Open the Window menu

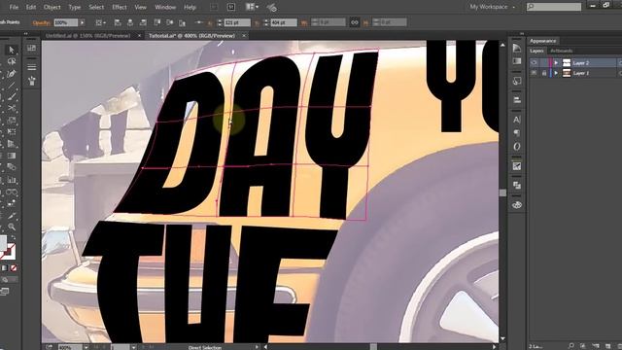click(165, 7)
